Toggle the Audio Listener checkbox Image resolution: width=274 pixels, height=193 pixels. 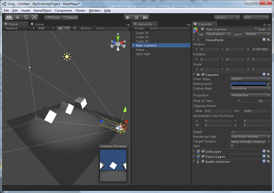point(203,162)
